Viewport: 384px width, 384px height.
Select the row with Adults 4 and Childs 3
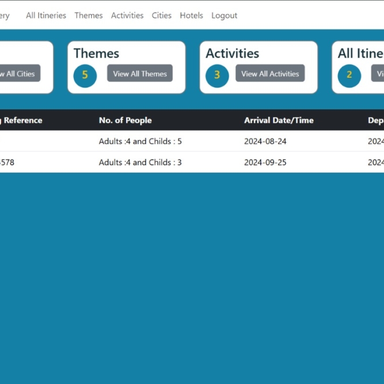(x=140, y=162)
